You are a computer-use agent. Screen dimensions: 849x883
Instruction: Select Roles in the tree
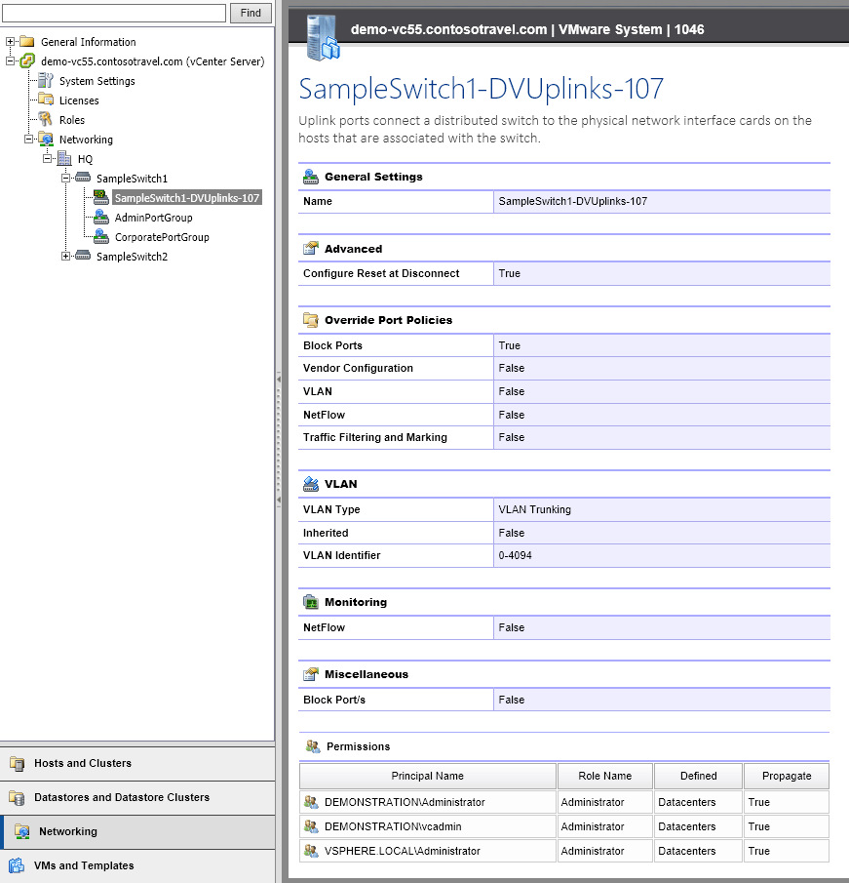coord(72,120)
